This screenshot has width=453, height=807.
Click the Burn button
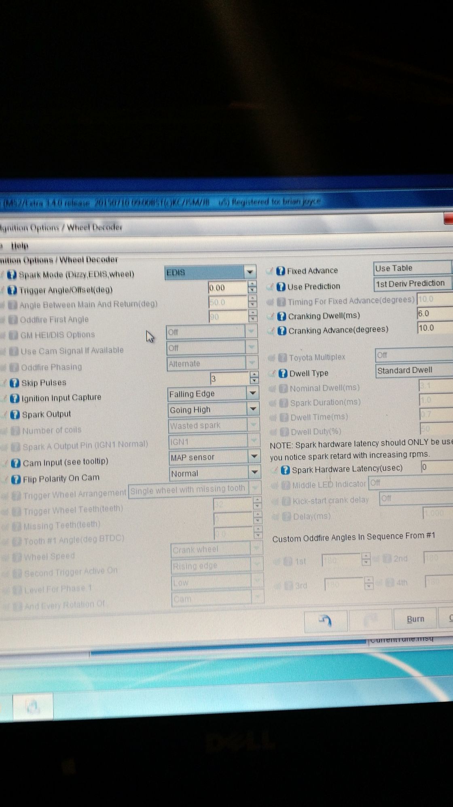[415, 619]
